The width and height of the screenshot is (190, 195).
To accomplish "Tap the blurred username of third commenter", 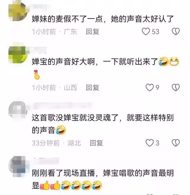I will pyautogui.click(x=62, y=106).
